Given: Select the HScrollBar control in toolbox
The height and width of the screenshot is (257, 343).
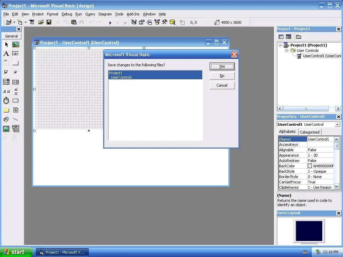Looking at the screenshot, I should (x=6, y=91).
